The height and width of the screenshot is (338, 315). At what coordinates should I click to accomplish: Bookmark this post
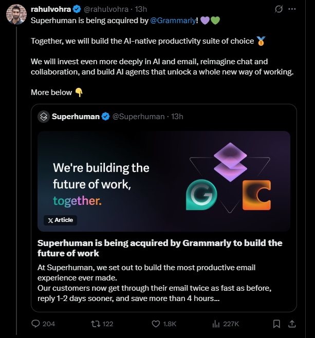click(x=276, y=324)
